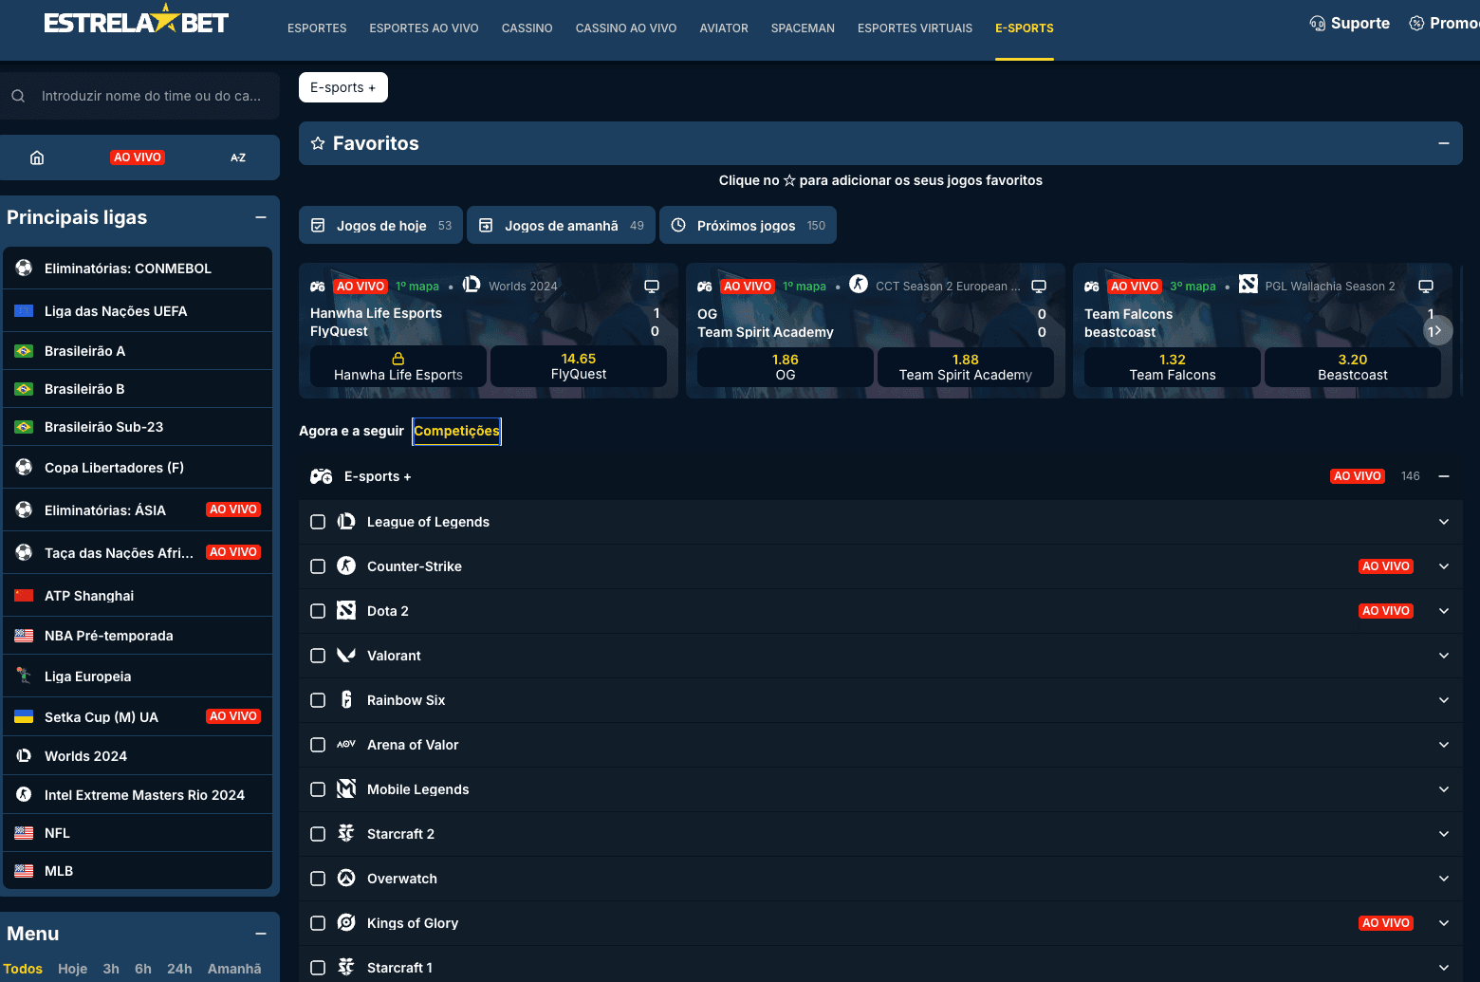
Task: Click the locked Hanwha Life Esports odds
Action: pos(398,366)
